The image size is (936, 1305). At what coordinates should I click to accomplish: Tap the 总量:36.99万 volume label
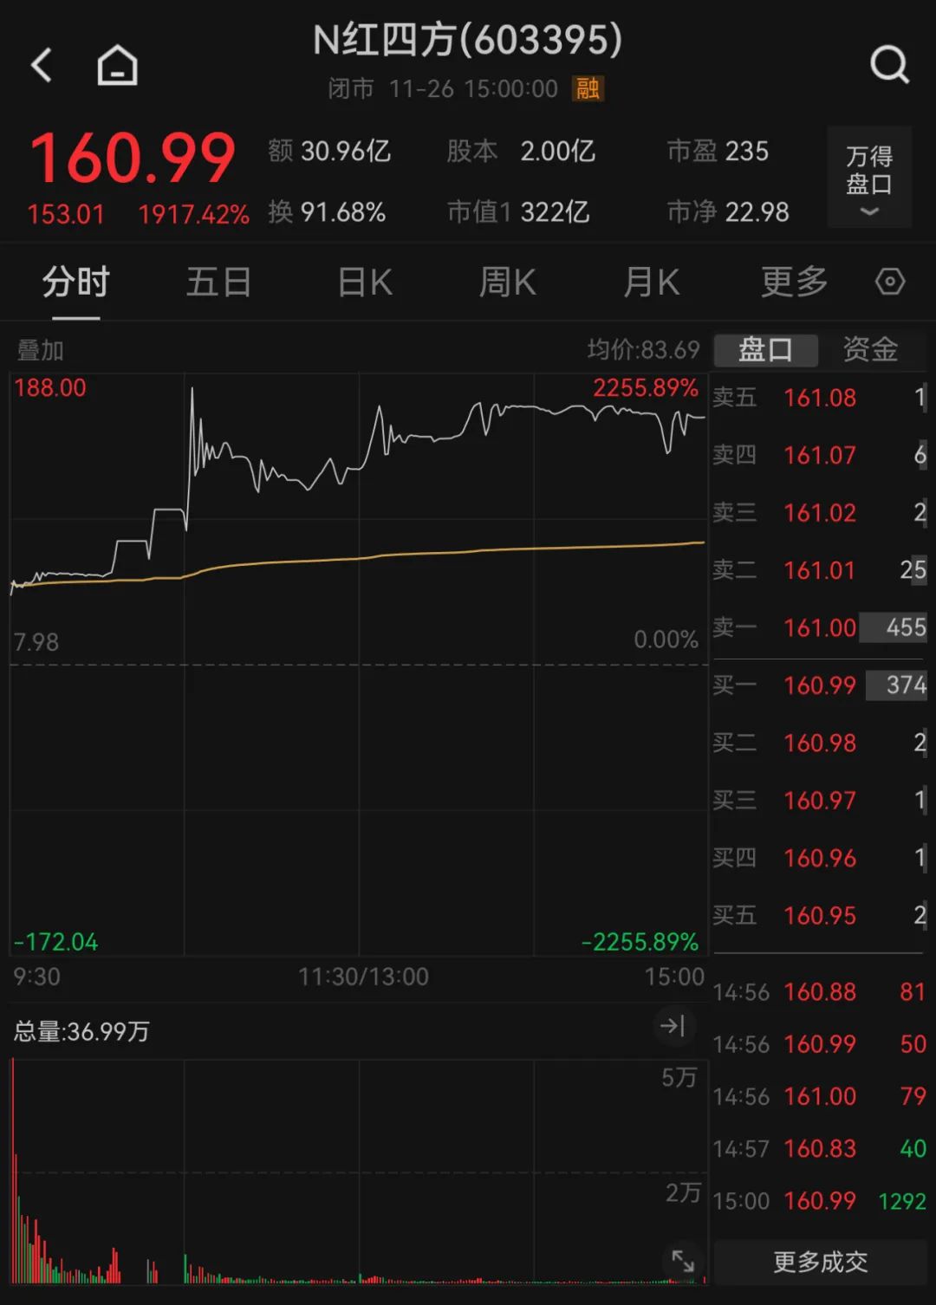pyautogui.click(x=81, y=1031)
